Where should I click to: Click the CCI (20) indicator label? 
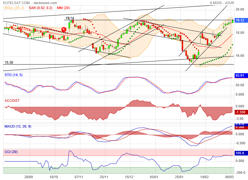coord(11,152)
